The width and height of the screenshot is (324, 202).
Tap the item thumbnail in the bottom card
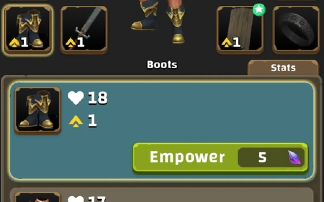[37, 197]
